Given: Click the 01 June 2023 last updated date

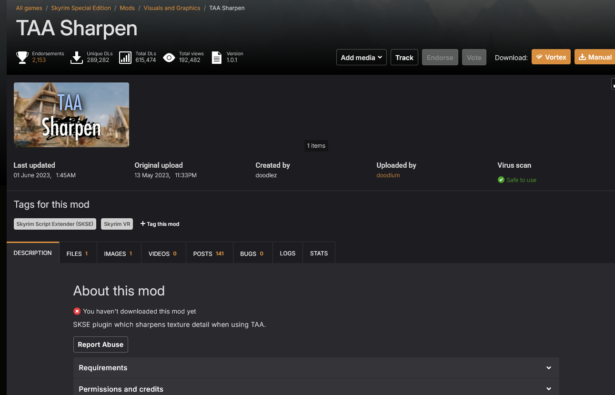Looking at the screenshot, I should coord(44,175).
